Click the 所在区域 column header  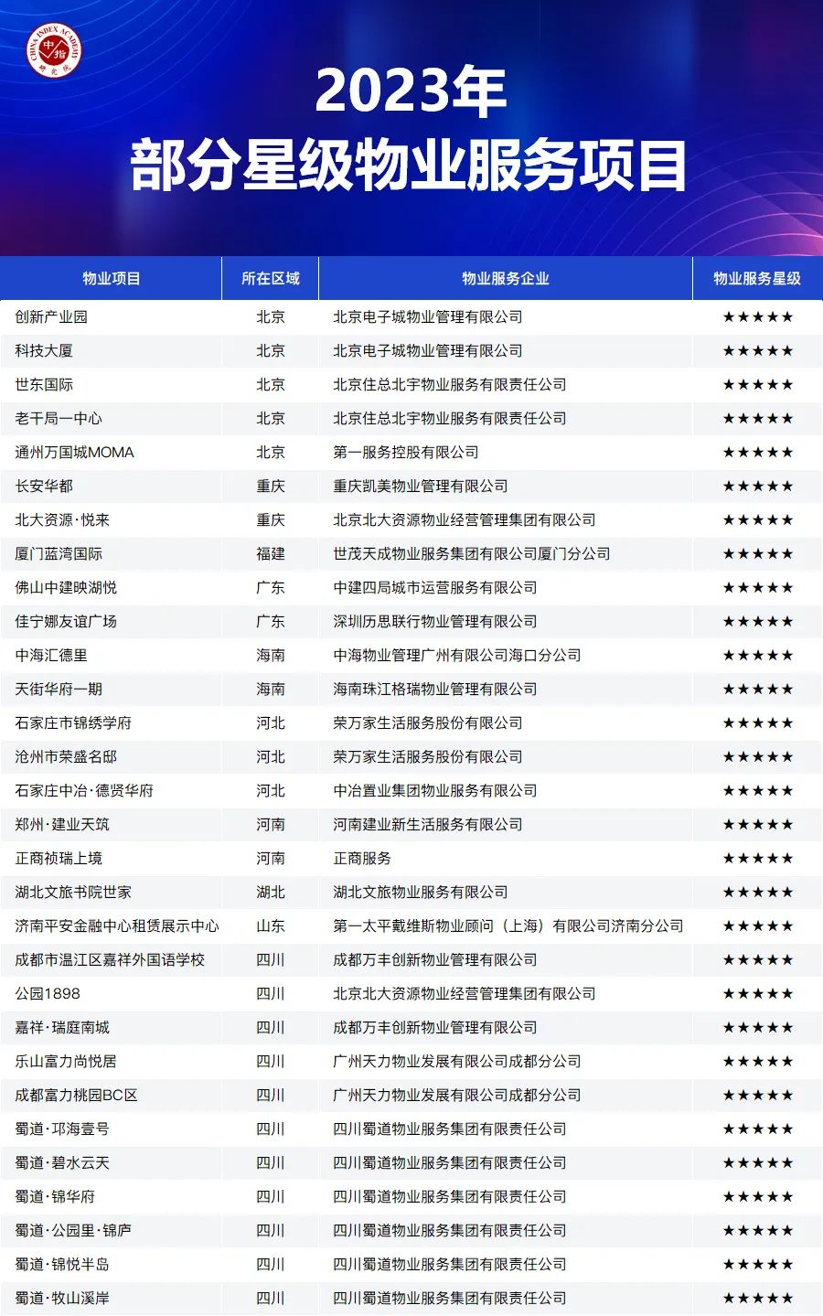tap(271, 279)
